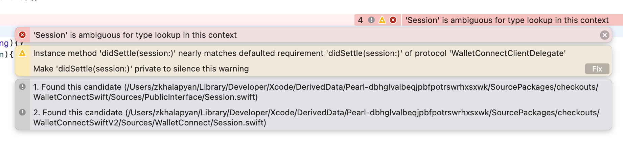
Task: Open candidate 2 in WalletConnectSwiftV2 Session.swift
Action: pyautogui.click(x=316, y=118)
